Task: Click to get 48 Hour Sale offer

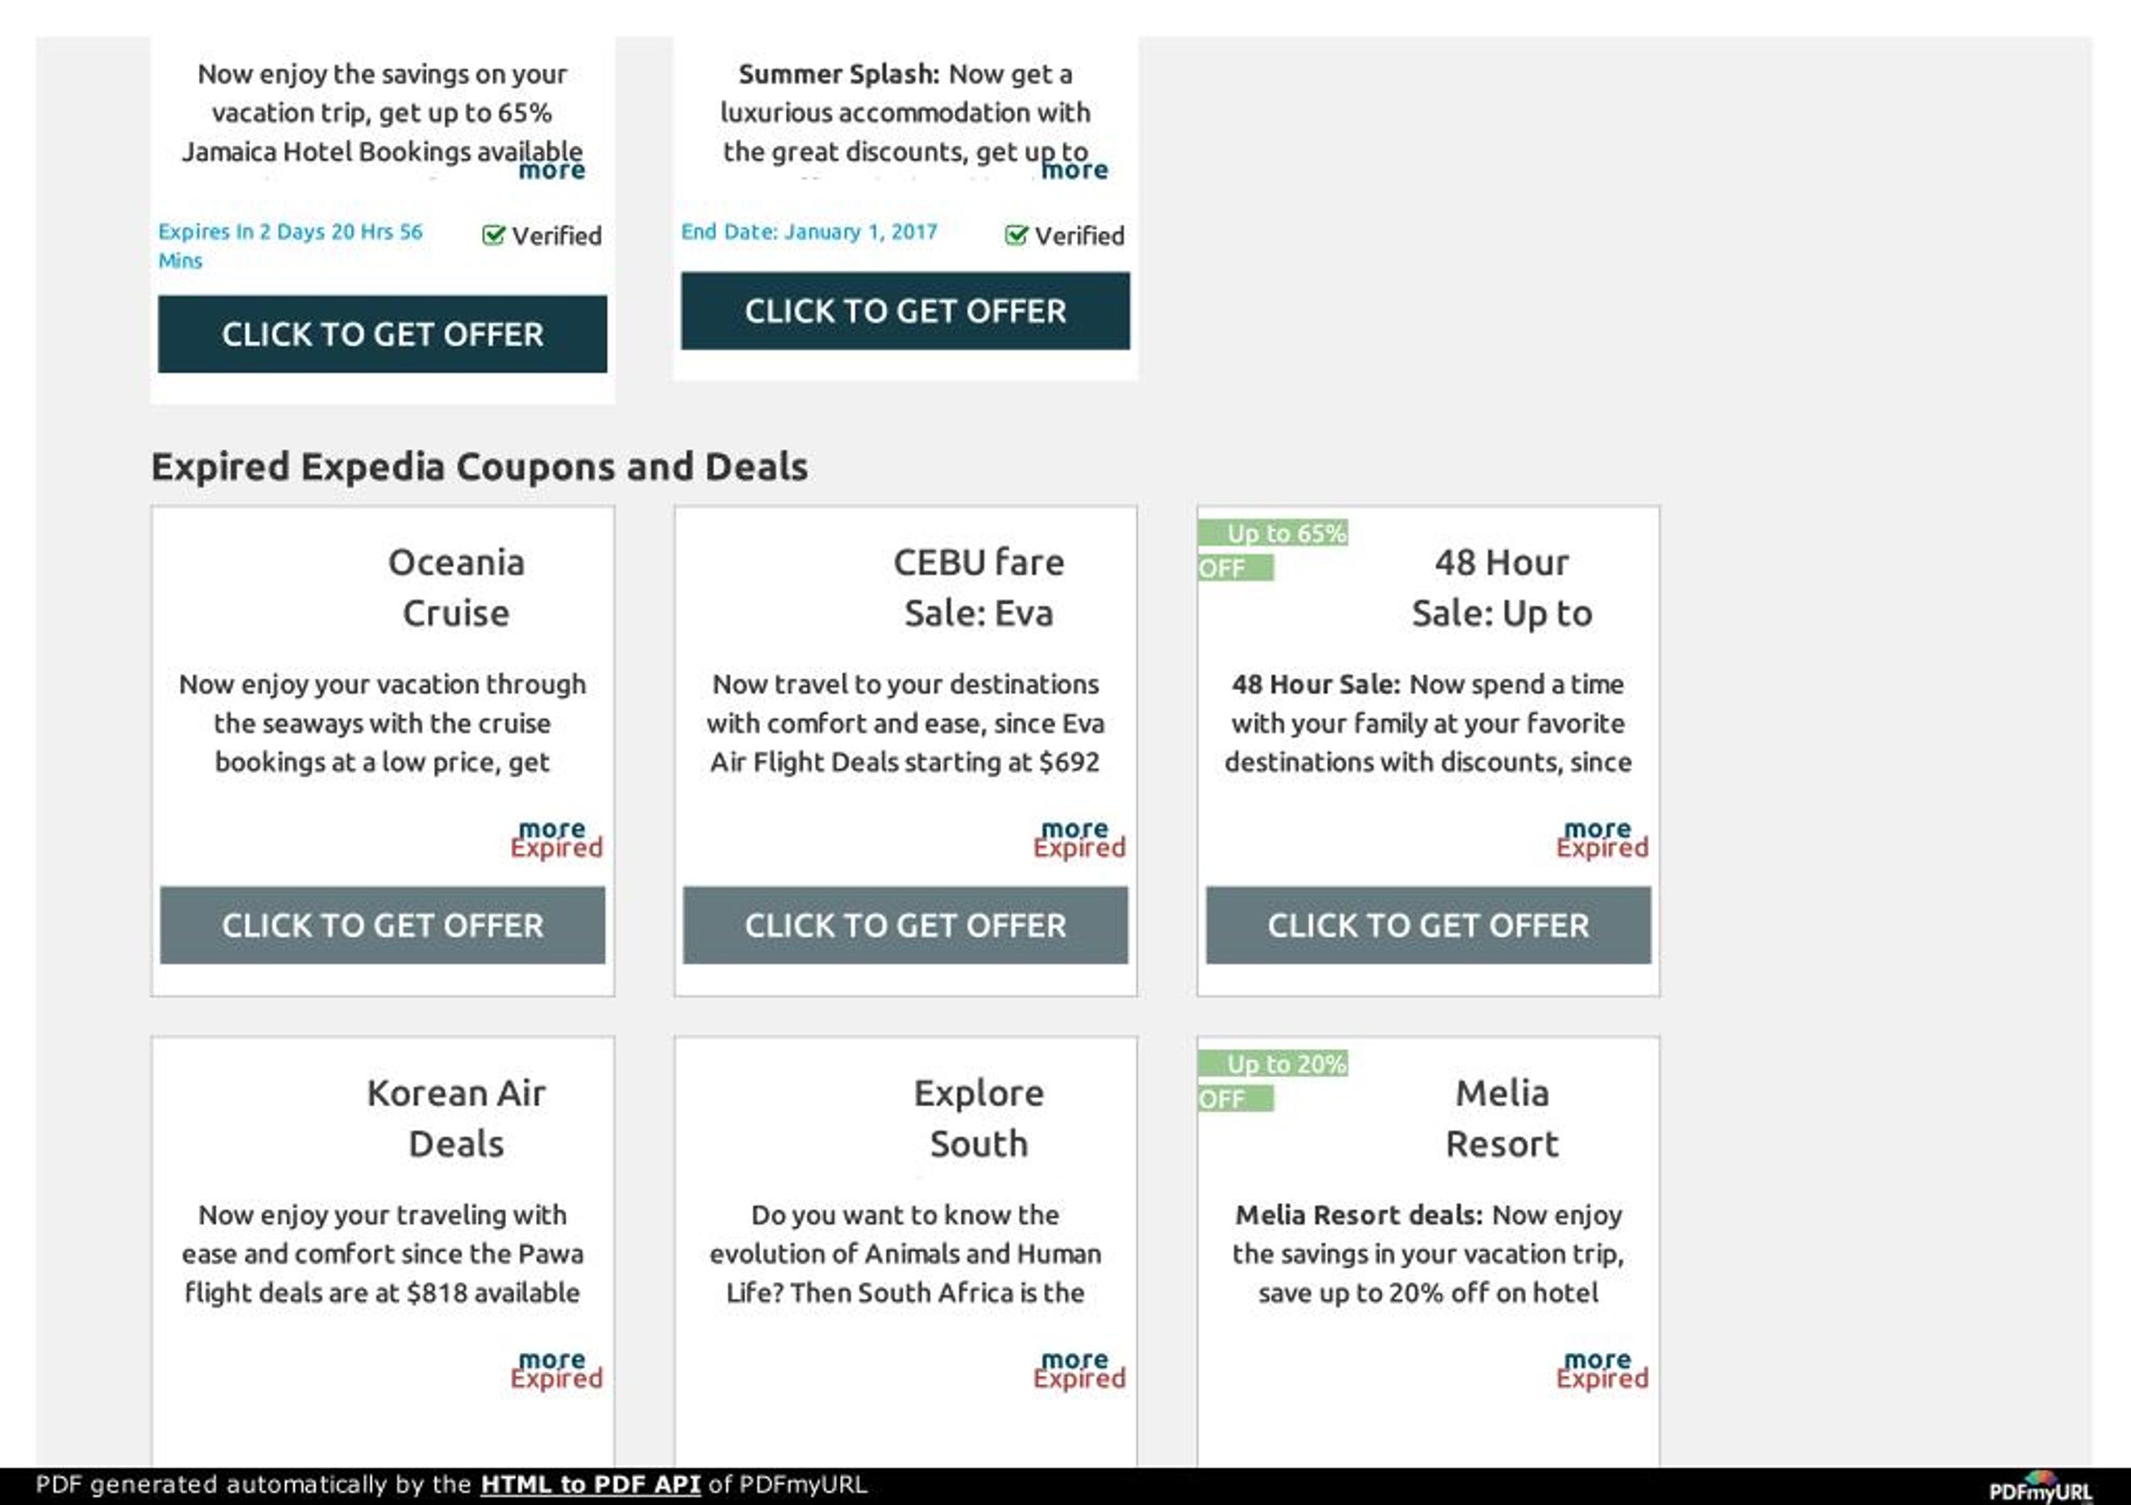Action: point(1428,925)
